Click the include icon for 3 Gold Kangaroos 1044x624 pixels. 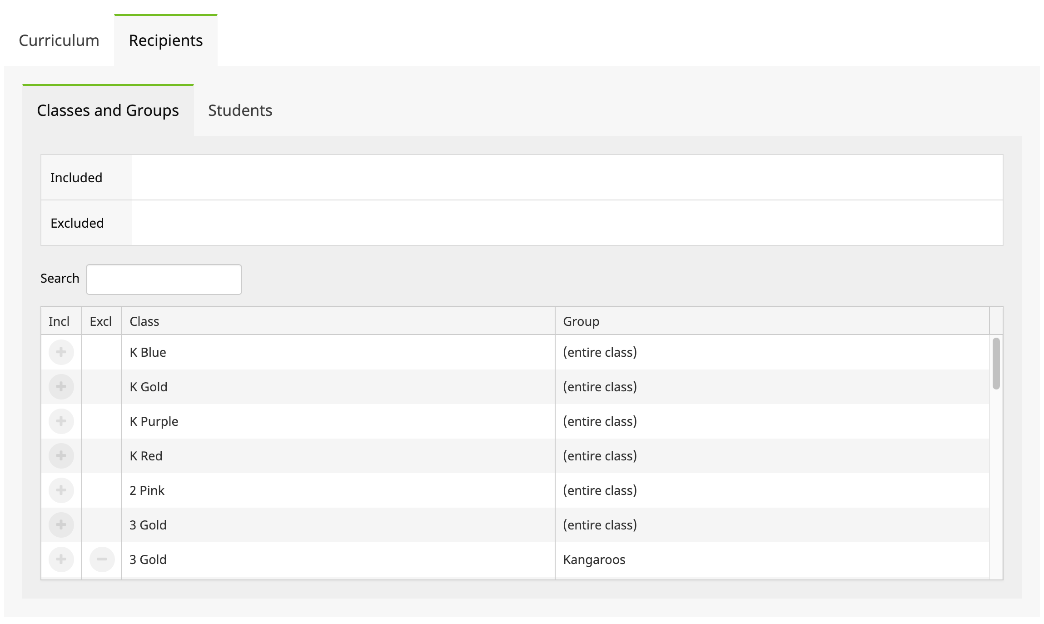[61, 559]
